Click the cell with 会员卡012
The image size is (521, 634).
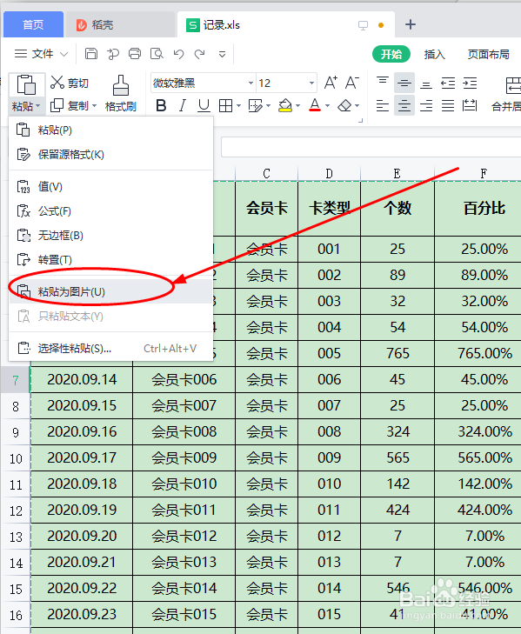184,536
